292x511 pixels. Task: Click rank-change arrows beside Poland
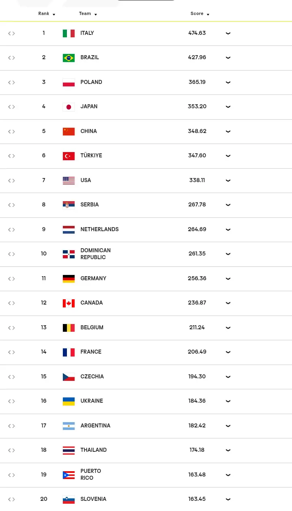coord(11,82)
